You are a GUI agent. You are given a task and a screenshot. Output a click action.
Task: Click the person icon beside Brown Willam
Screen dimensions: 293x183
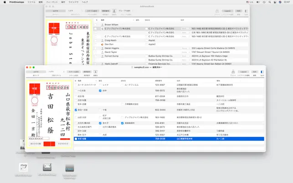[102, 25]
